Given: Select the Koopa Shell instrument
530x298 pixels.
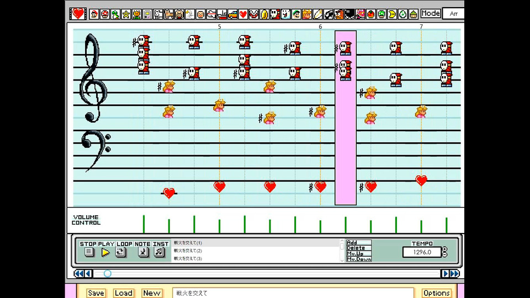Looking at the screenshot, I should click(x=414, y=14).
